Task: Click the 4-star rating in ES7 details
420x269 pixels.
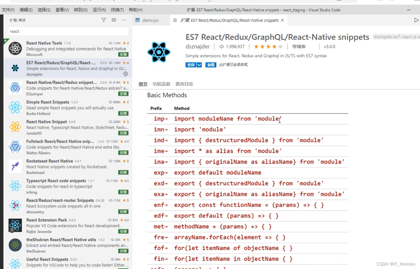Action: point(268,47)
